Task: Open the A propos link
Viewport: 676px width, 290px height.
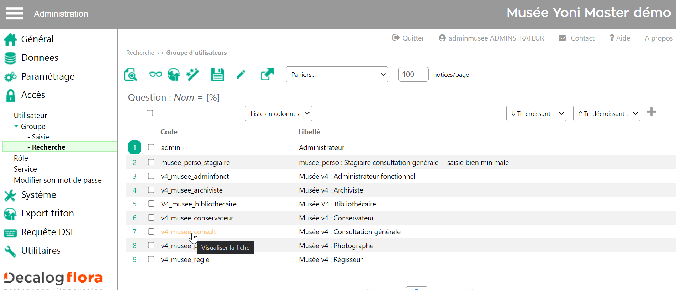Action: pyautogui.click(x=659, y=38)
